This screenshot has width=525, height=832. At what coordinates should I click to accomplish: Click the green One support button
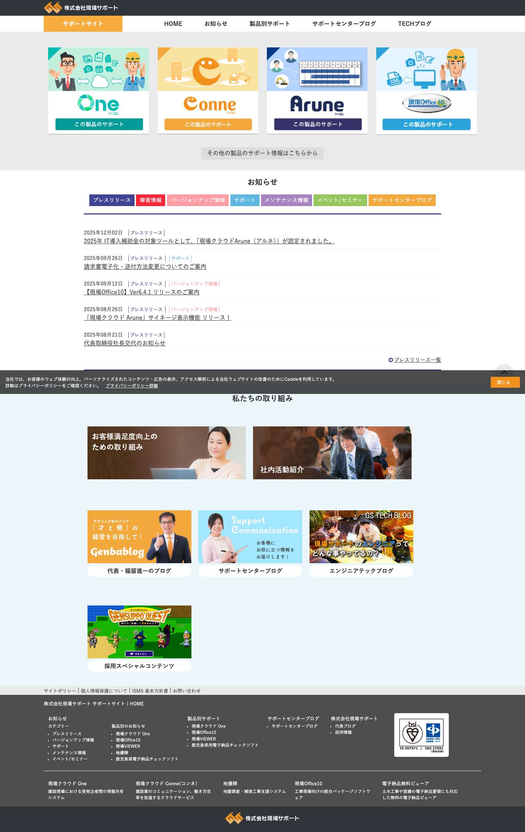point(99,124)
